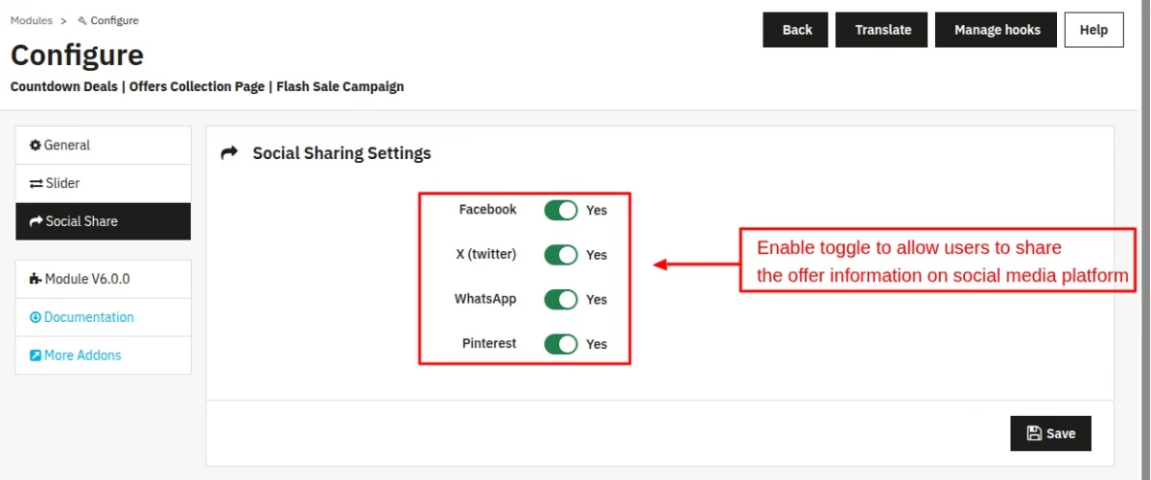
Task: Go Back using the Back button
Action: (796, 30)
